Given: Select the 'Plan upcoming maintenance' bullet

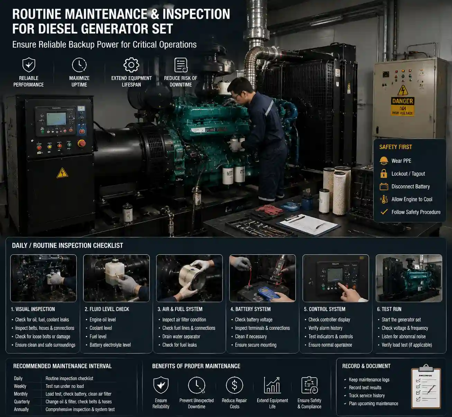Looking at the screenshot, I should point(373,403).
